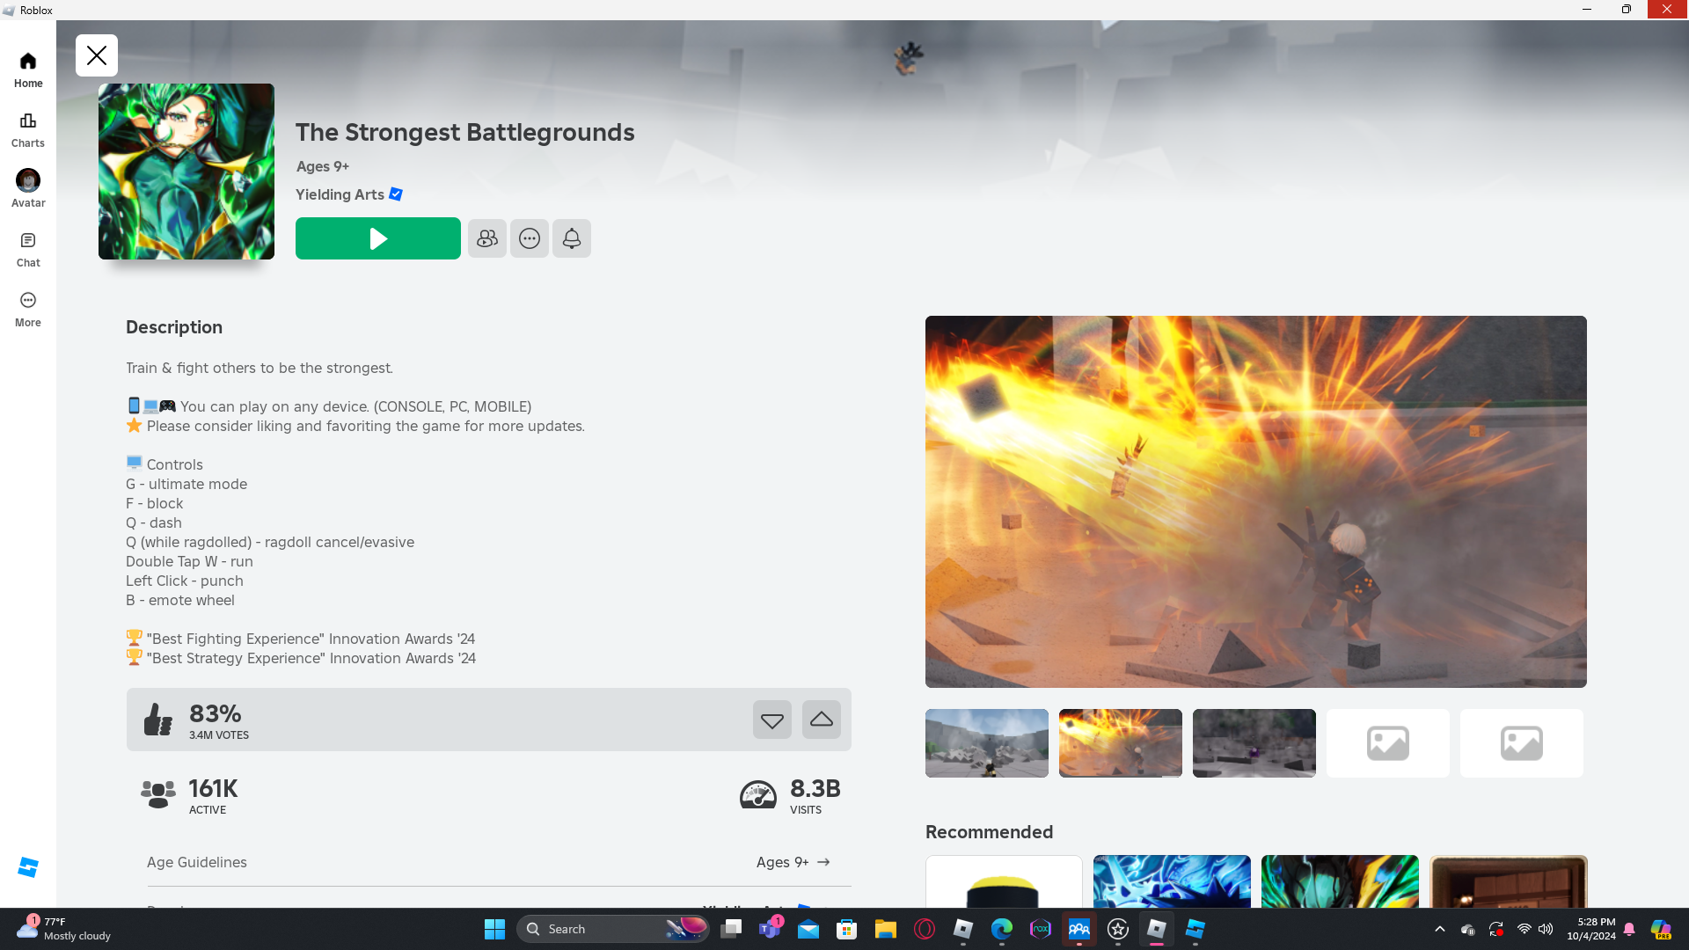Open the blue lightning recommended game
This screenshot has height=950, width=1689.
coord(1172,881)
